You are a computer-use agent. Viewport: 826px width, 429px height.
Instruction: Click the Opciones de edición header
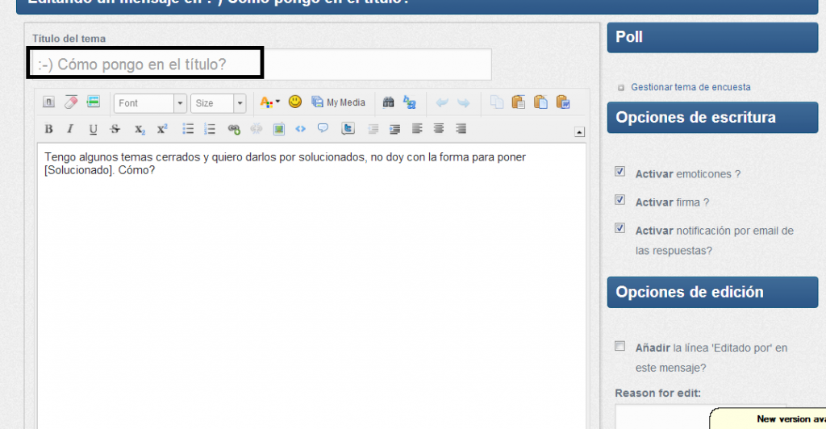pyautogui.click(x=713, y=292)
